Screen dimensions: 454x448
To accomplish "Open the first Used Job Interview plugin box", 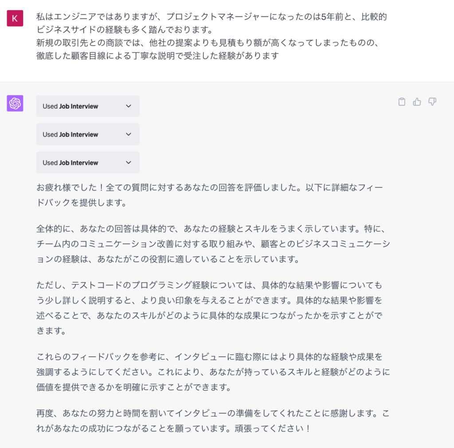I will click(x=88, y=106).
